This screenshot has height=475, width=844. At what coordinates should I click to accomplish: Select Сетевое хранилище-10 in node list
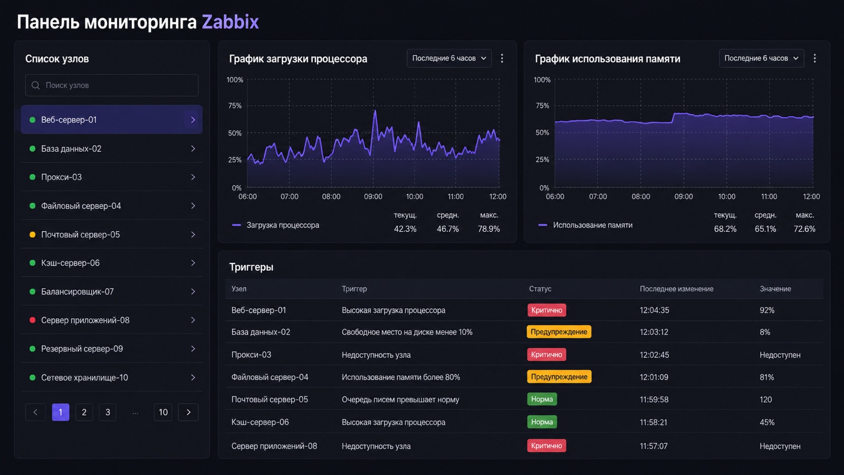click(112, 377)
